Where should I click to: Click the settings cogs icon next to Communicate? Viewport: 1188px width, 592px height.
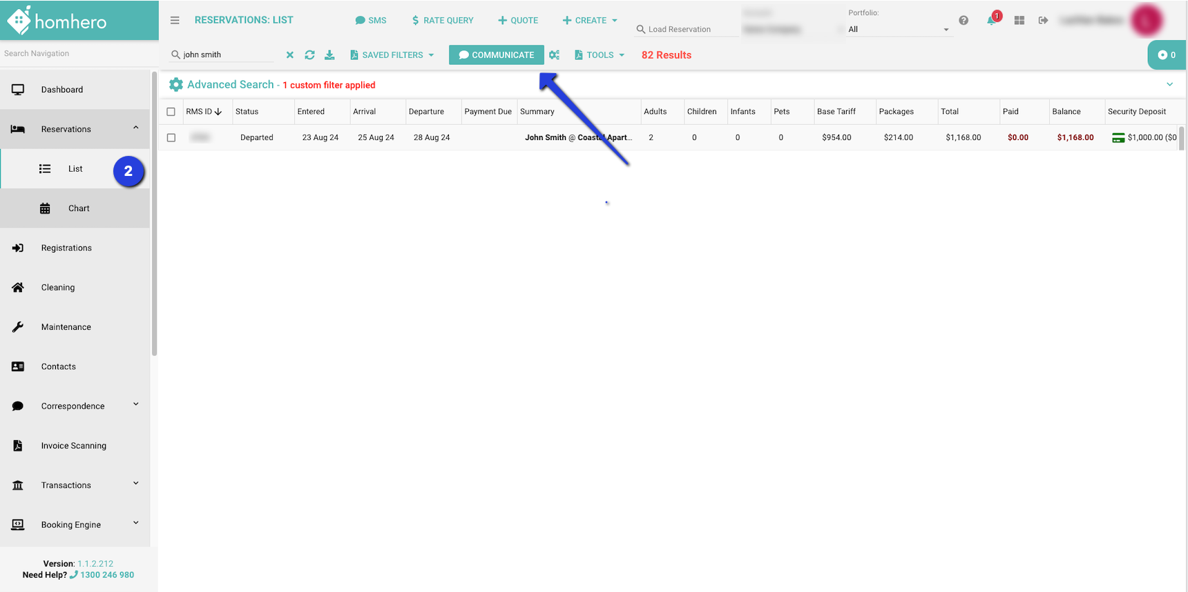coord(554,55)
